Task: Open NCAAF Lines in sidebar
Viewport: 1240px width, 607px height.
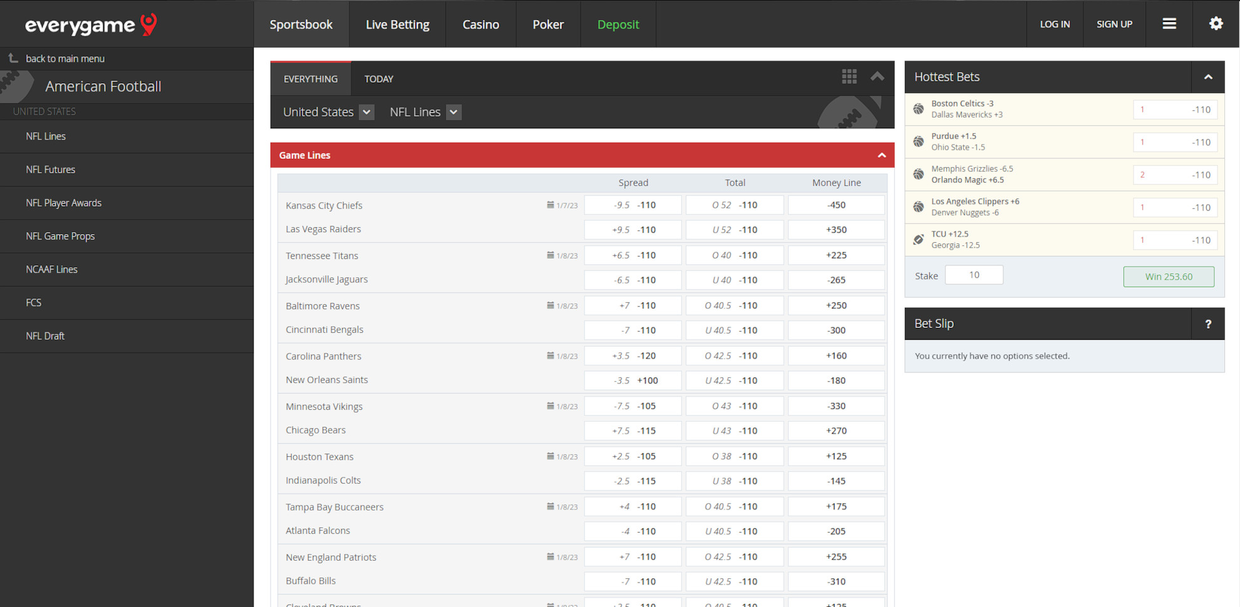Action: (x=127, y=269)
